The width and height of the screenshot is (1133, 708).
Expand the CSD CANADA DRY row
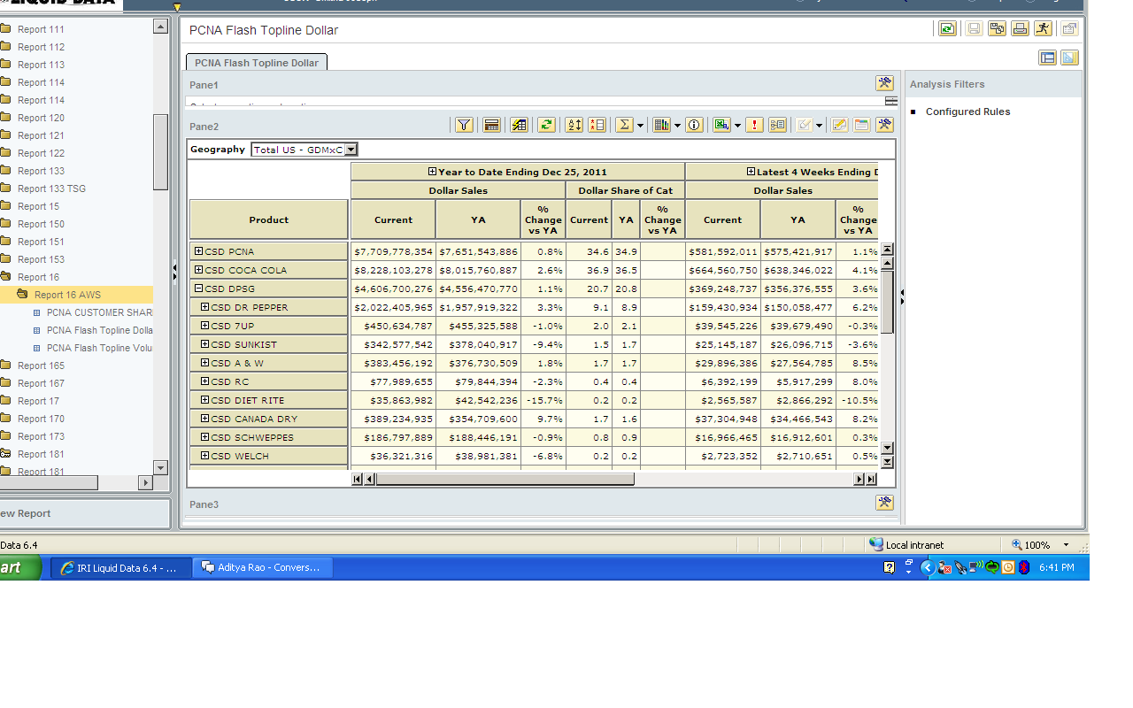[204, 419]
